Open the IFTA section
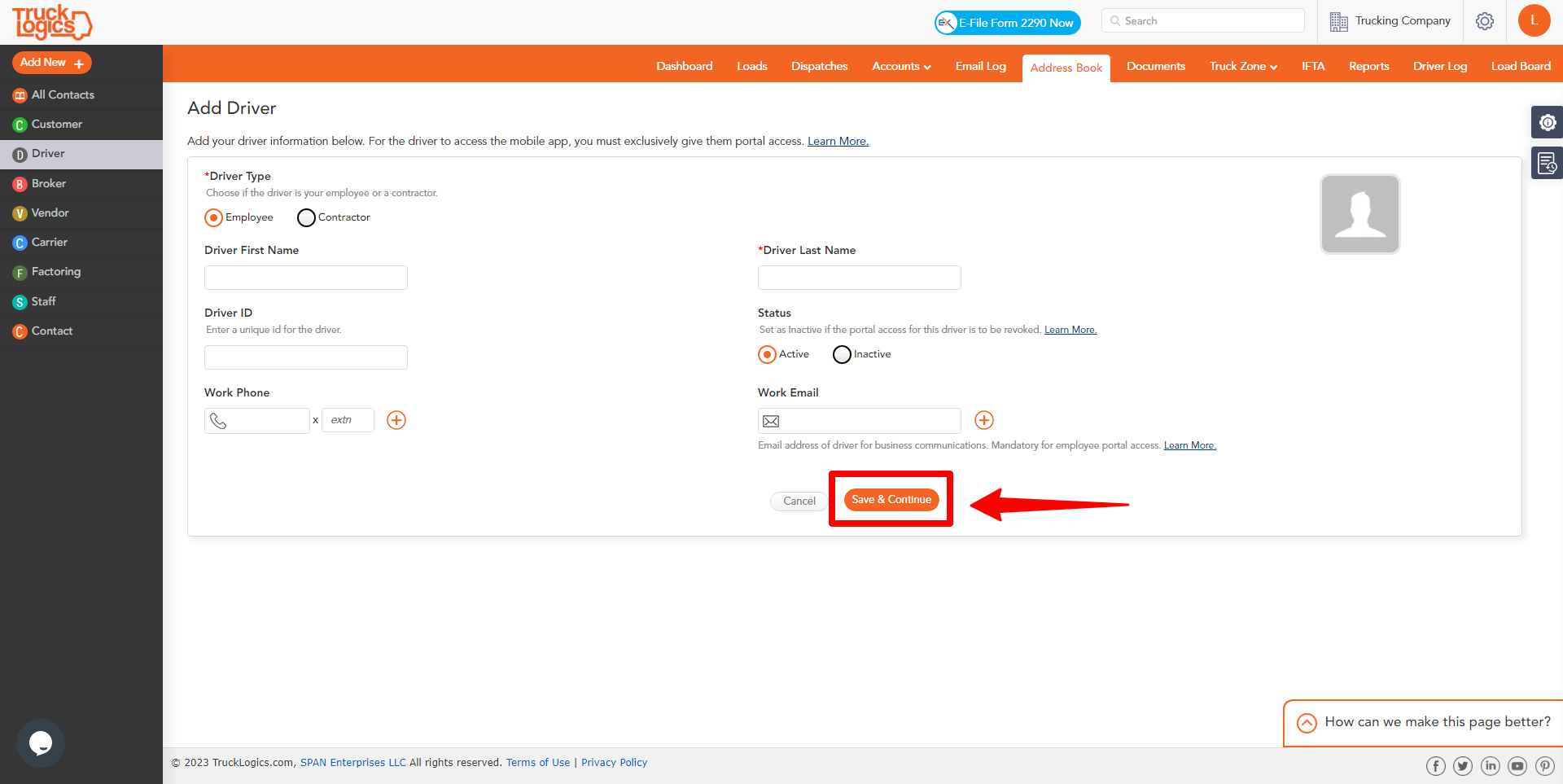 click(1312, 66)
